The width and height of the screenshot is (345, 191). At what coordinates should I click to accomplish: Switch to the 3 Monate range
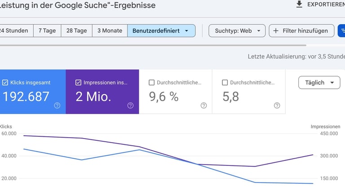pos(110,31)
